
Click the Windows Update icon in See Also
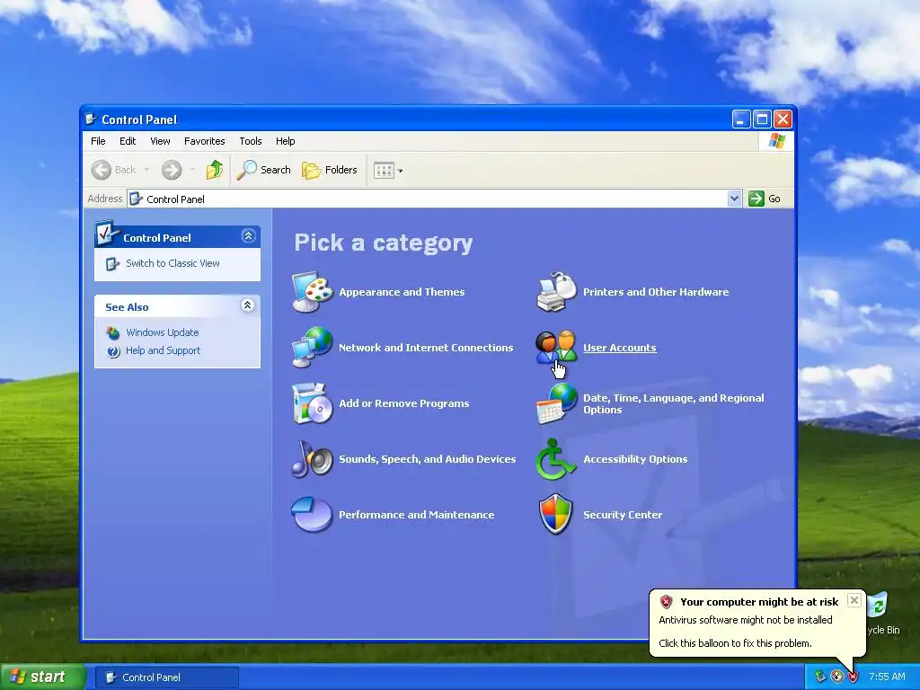[112, 332]
